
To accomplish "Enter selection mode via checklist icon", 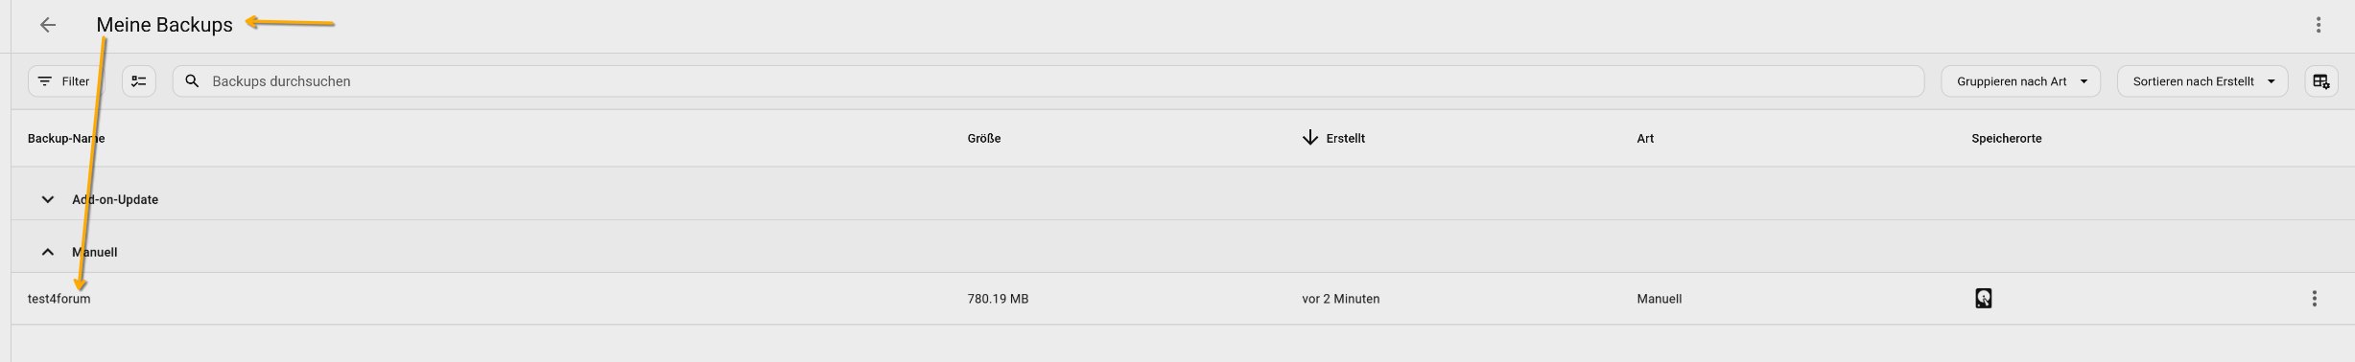I will (x=139, y=81).
